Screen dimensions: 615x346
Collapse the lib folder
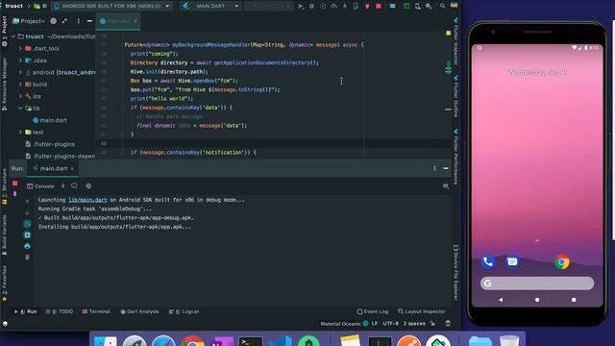pyautogui.click(x=20, y=108)
